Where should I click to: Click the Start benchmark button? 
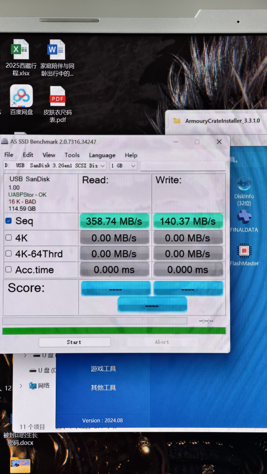point(75,342)
